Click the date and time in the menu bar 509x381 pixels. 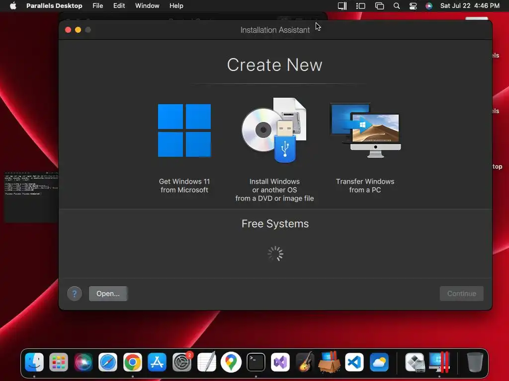pyautogui.click(x=470, y=6)
